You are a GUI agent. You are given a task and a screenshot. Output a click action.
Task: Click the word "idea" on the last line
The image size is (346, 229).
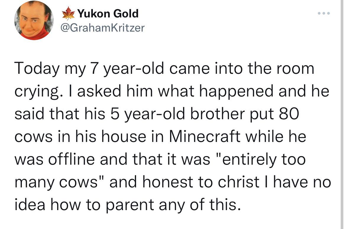coord(30,205)
